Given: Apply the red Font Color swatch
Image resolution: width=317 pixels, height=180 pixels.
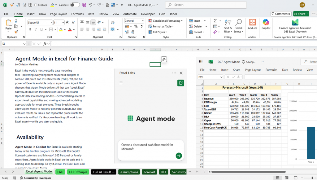Looking at the screenshot, I should [x=70, y=29].
